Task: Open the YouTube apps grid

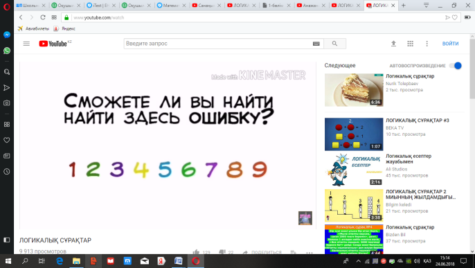Action: pos(410,44)
